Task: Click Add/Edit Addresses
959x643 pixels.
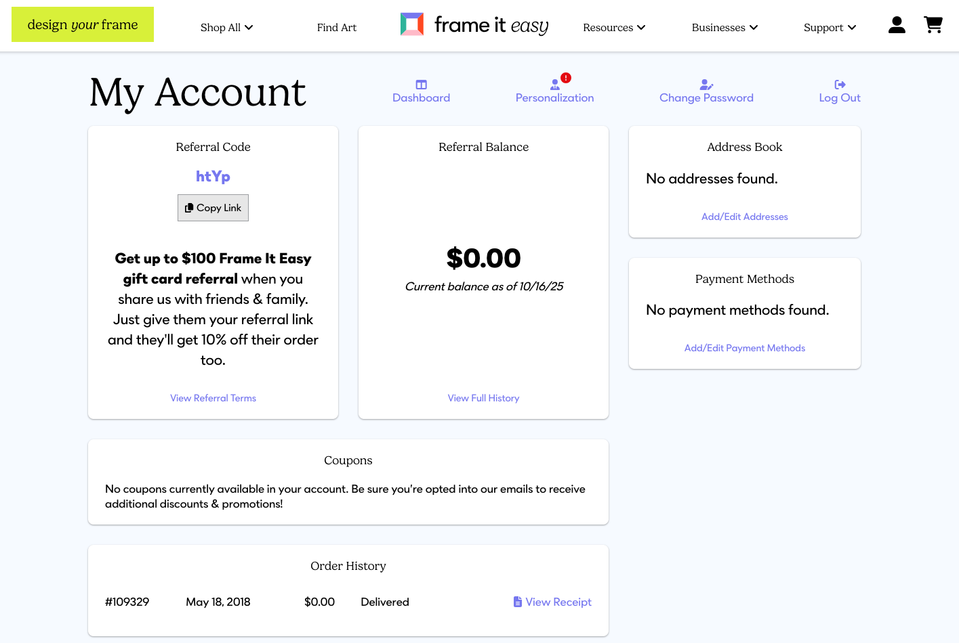Action: [x=744, y=217]
